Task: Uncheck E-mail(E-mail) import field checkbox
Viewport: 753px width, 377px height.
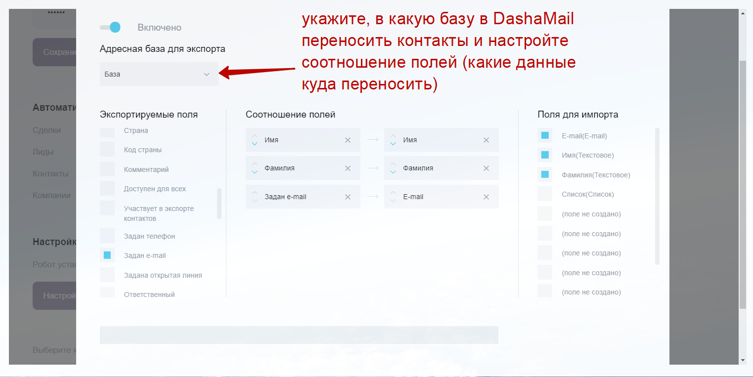Action: [545, 135]
